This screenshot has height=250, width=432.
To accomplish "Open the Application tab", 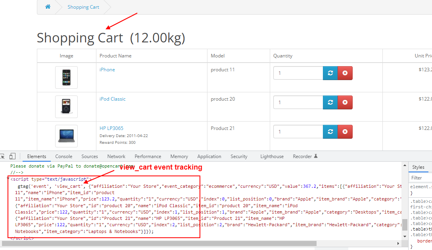I will [209, 156].
